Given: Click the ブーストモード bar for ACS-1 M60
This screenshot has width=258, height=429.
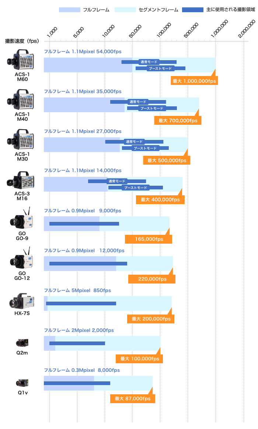Looking at the screenshot, I should pos(161,68).
